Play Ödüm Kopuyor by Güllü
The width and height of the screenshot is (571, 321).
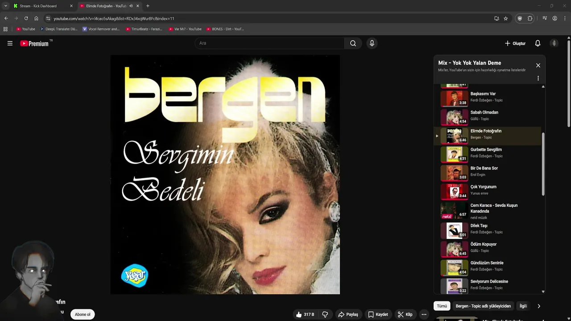[x=488, y=249]
